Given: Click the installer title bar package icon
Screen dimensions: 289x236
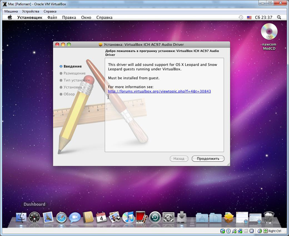Looking at the screenshot, I should coord(101,45).
